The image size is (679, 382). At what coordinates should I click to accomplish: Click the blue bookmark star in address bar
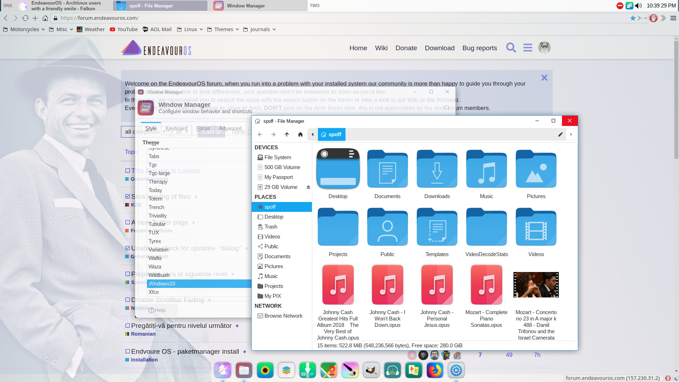pos(633,18)
